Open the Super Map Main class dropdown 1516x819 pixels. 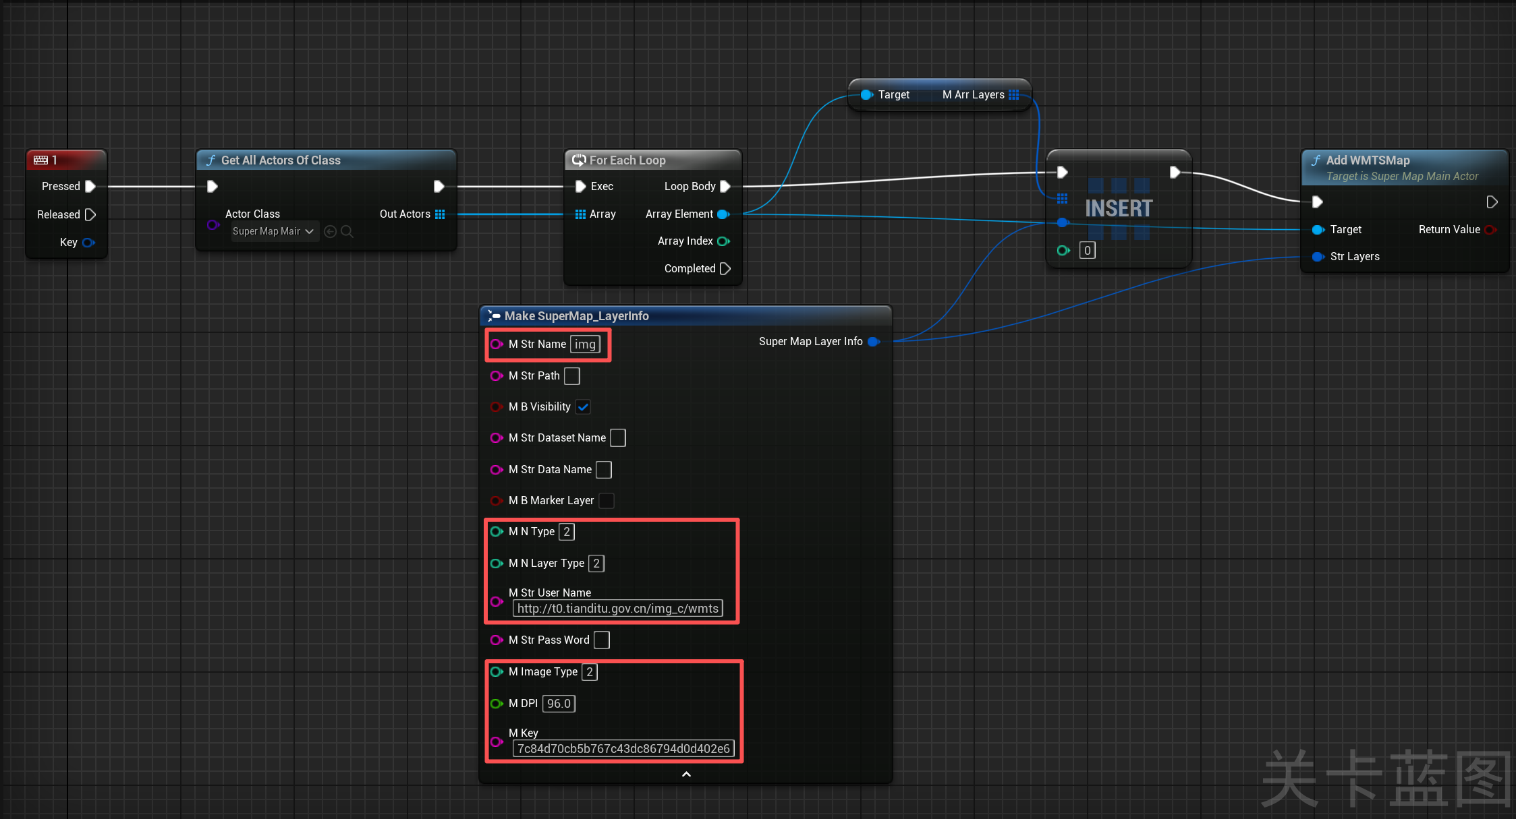[273, 231]
